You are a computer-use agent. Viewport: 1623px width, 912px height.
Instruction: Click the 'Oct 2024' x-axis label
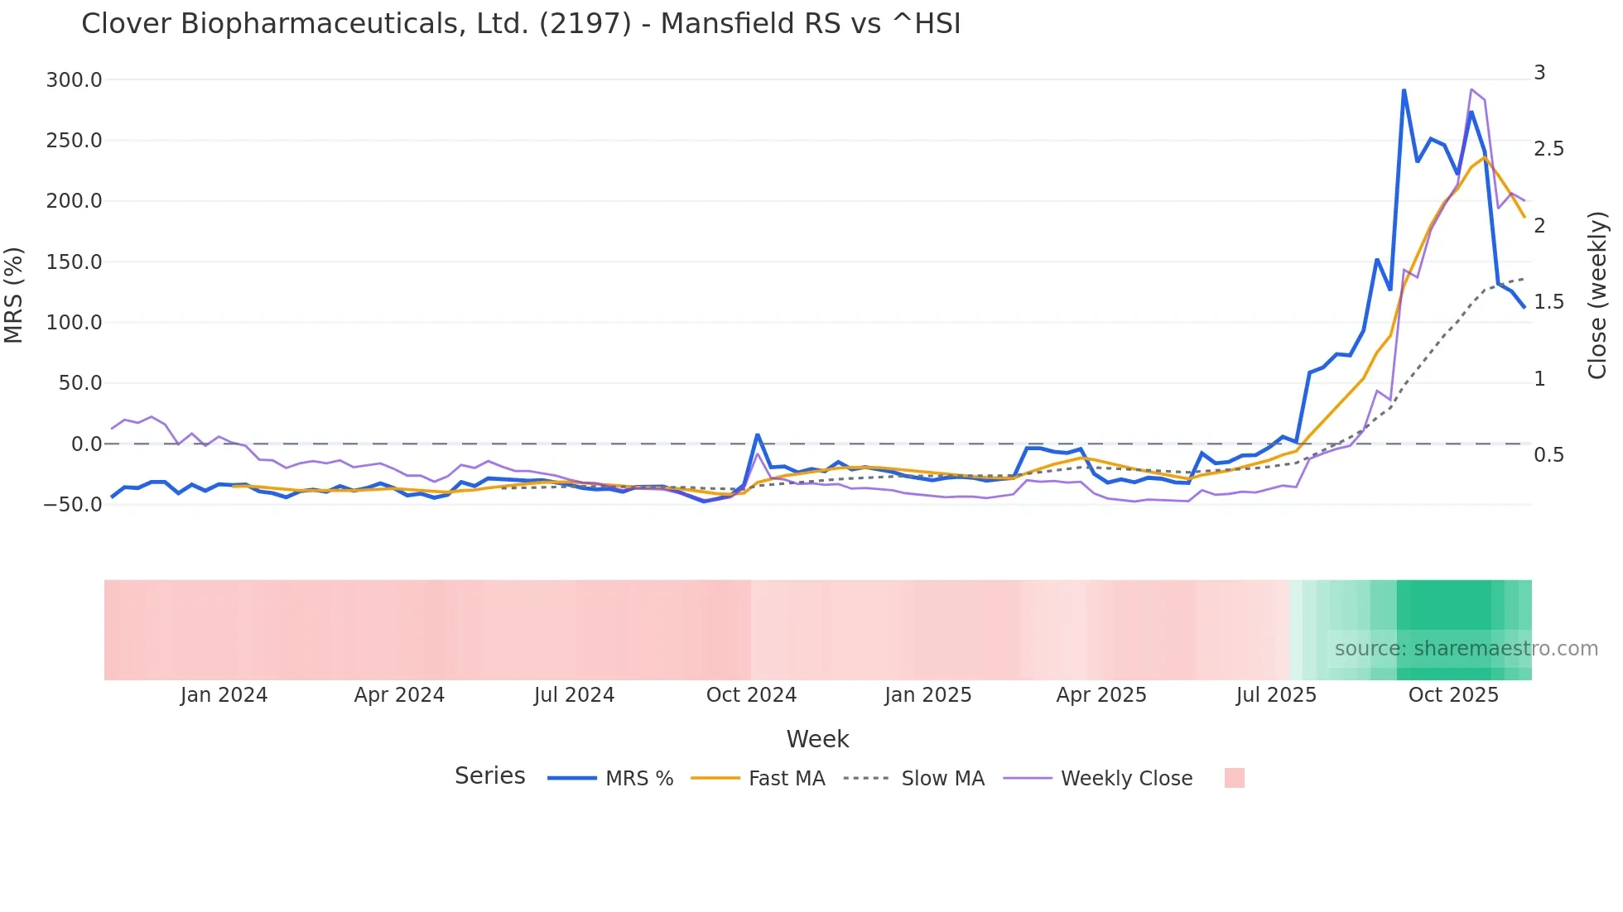coord(751,695)
